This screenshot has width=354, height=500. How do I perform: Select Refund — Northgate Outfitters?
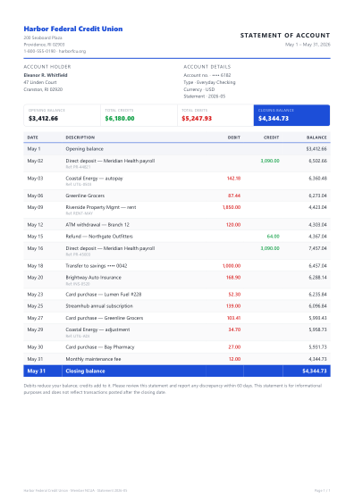coord(99,237)
